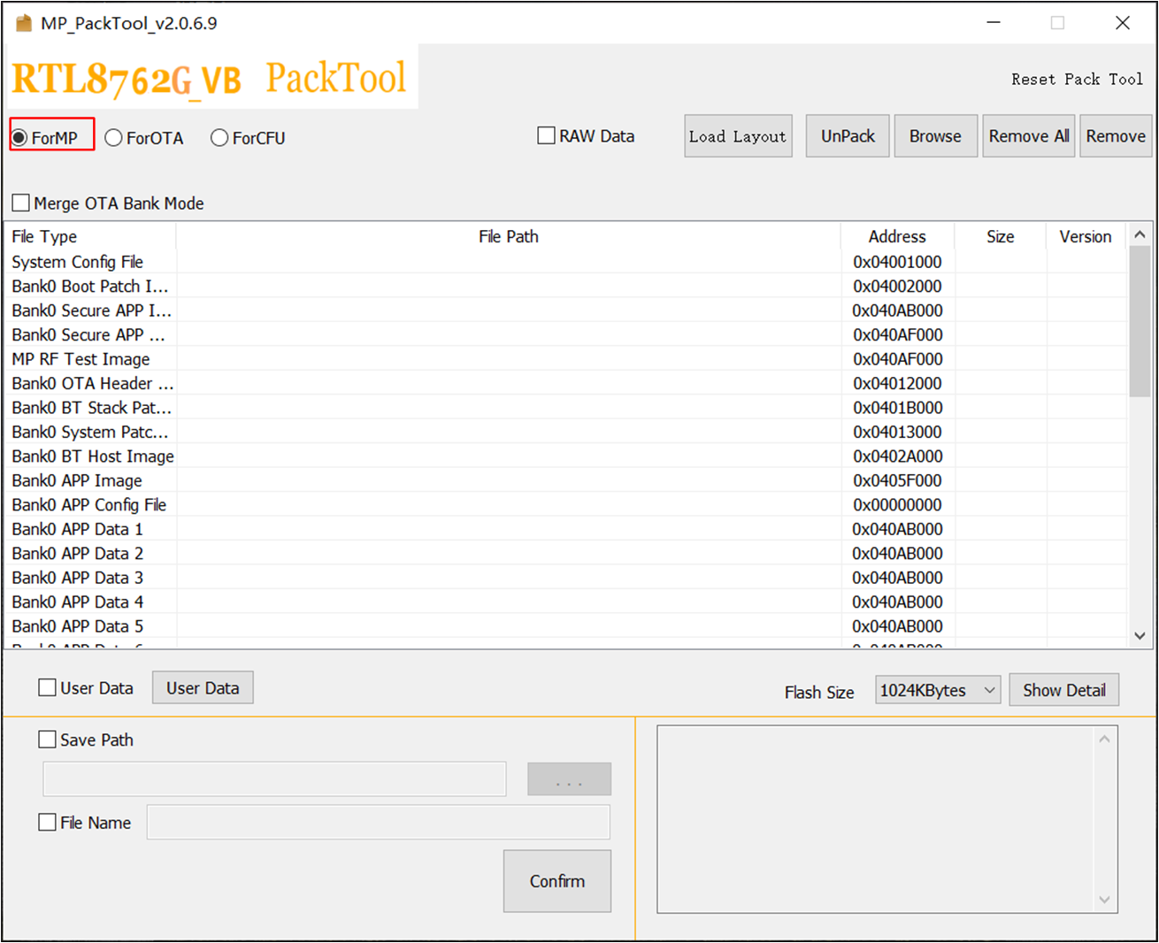This screenshot has height=943, width=1159.
Task: Tick the File Name checkbox
Action: (x=48, y=823)
